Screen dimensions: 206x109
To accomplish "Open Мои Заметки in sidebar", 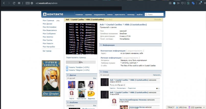I will point(48,37).
